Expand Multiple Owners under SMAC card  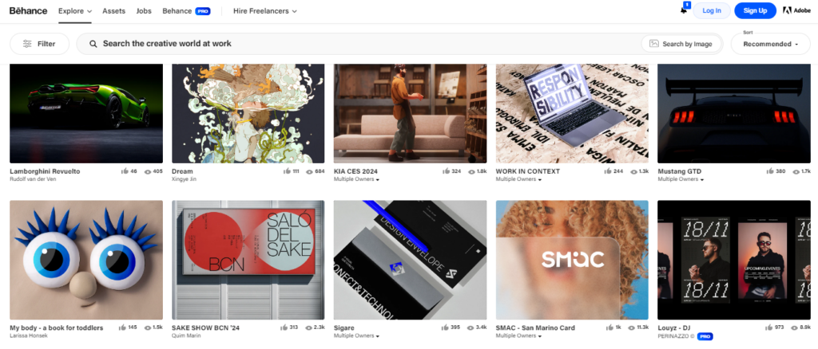(x=518, y=336)
